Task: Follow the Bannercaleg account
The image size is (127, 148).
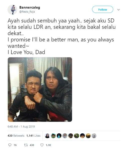Action: [x=103, y=9]
